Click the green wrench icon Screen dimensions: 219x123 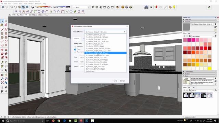point(75,11)
